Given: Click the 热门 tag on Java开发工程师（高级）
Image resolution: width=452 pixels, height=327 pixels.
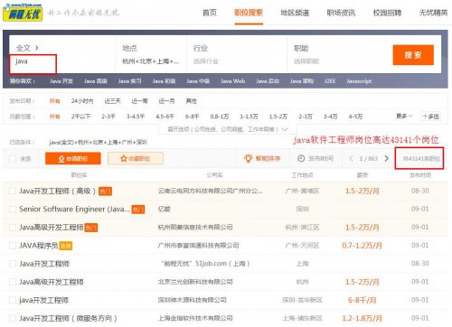Looking at the screenshot, I should coord(106,192).
